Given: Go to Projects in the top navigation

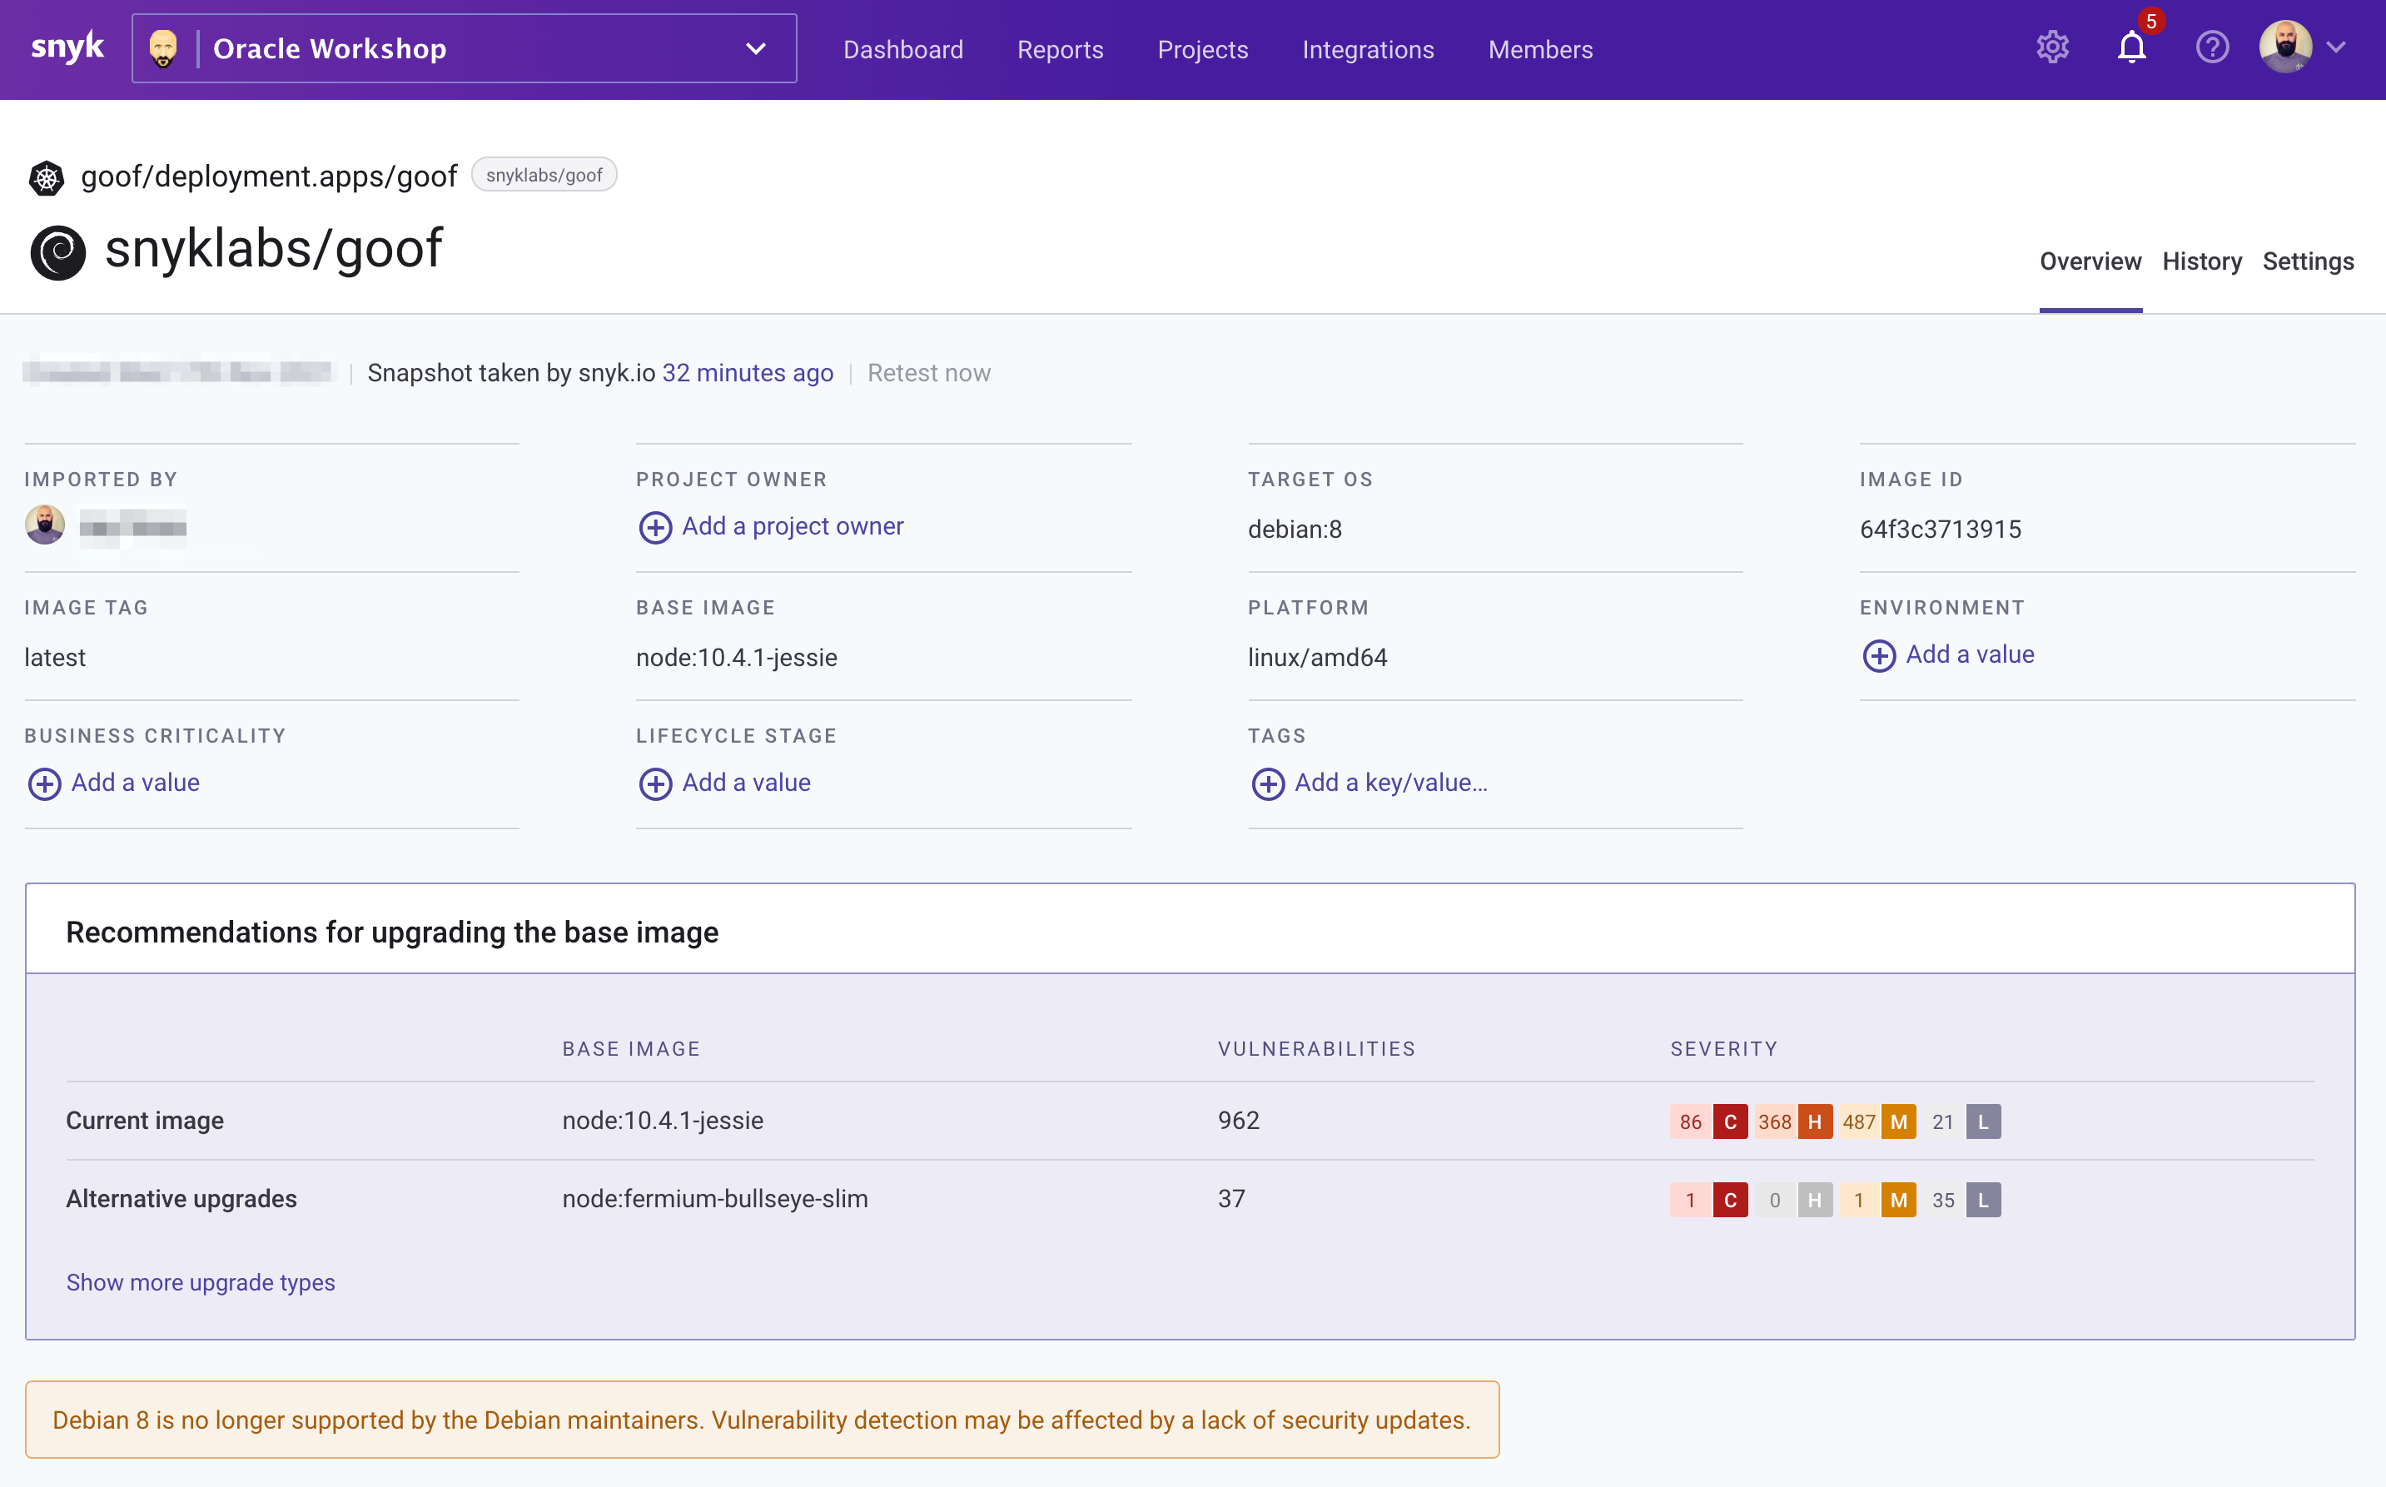Looking at the screenshot, I should coord(1202,49).
